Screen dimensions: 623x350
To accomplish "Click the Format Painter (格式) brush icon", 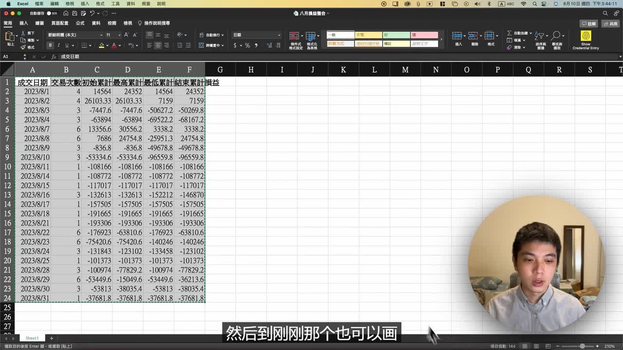I will (x=23, y=47).
